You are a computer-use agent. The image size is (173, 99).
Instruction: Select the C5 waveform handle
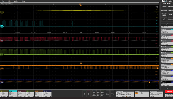point(2,69)
